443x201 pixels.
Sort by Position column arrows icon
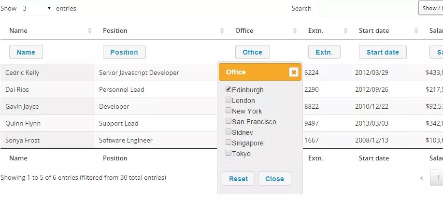(x=222, y=30)
